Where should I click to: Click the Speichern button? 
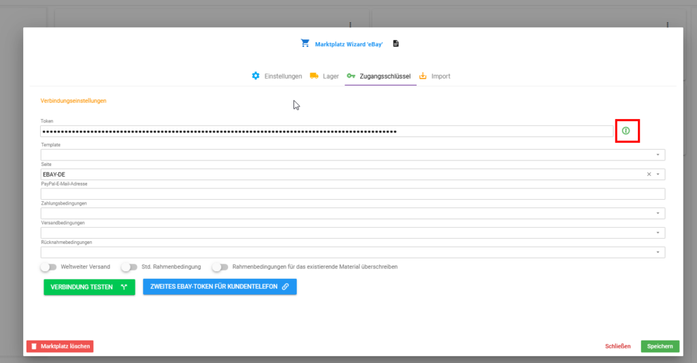click(660, 346)
